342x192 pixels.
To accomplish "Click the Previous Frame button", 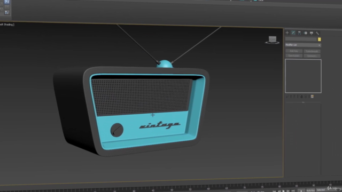I will (x=279, y=191).
